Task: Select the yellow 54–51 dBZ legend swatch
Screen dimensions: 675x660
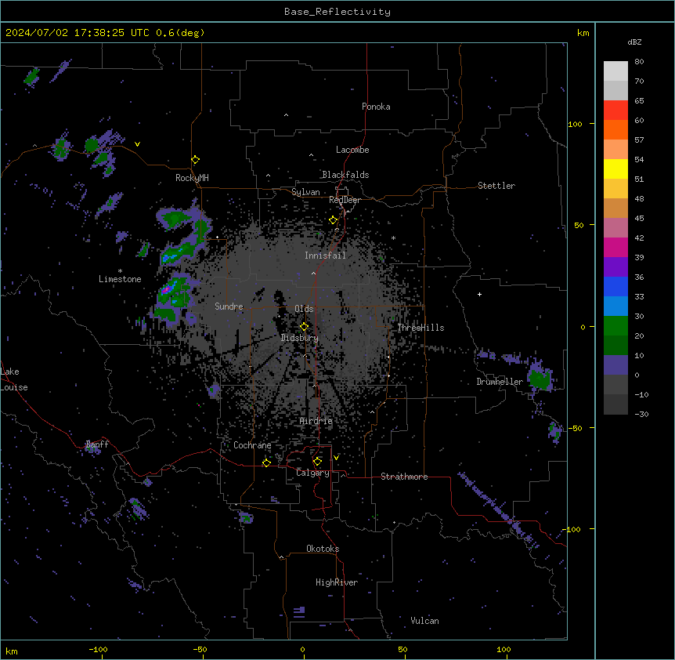Action: (615, 169)
